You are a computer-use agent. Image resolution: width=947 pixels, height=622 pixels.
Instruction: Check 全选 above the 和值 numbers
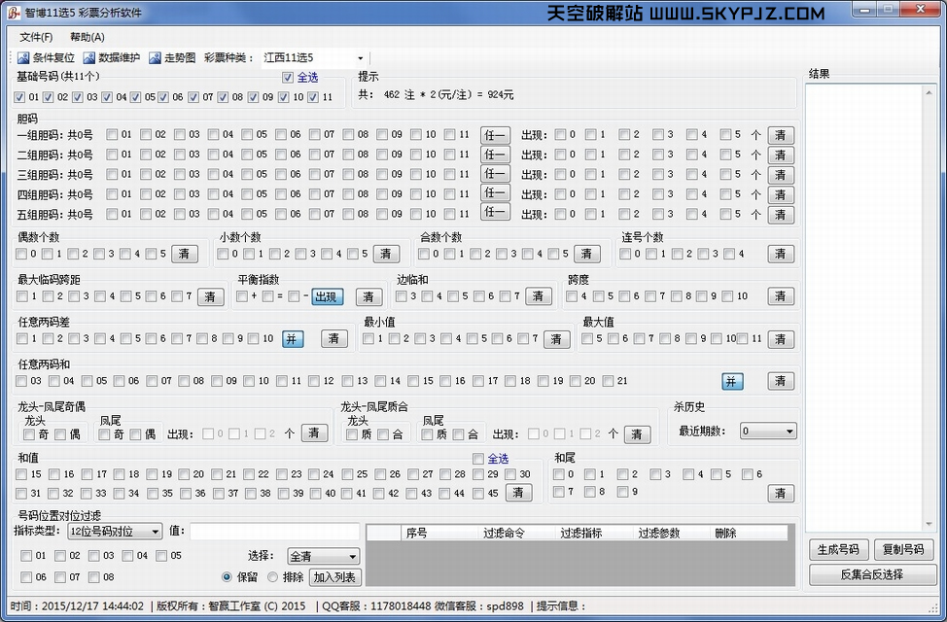pyautogui.click(x=478, y=459)
